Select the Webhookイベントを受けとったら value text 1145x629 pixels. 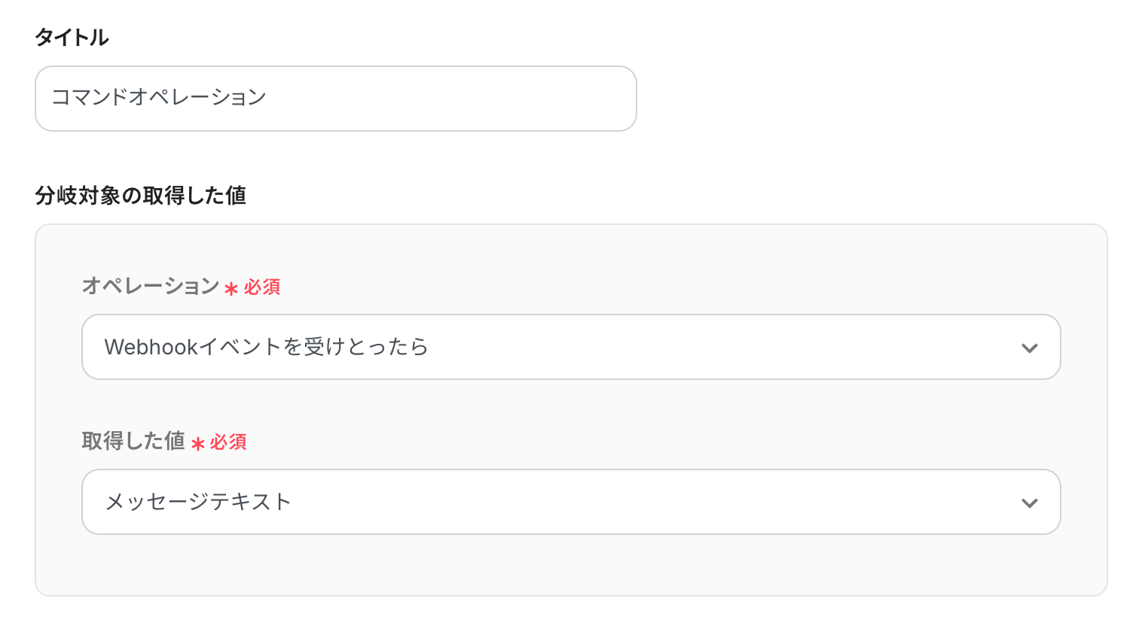(266, 347)
